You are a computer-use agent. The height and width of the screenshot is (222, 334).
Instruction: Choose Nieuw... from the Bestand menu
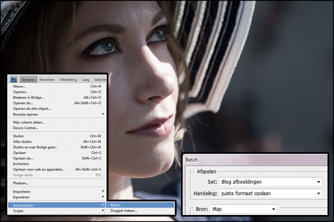click(20, 86)
